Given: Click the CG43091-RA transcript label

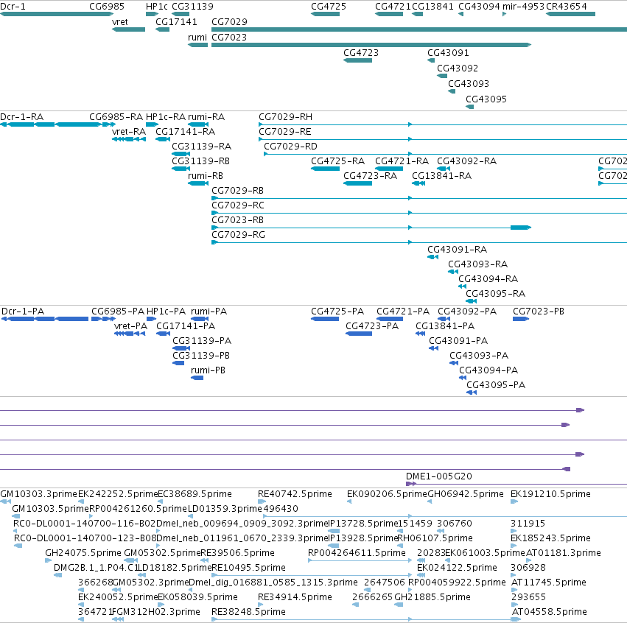Looking at the screenshot, I should (x=458, y=250).
